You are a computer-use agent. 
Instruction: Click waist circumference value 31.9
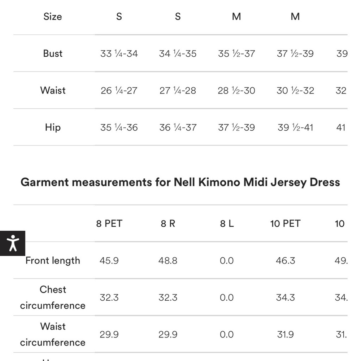(x=285, y=334)
